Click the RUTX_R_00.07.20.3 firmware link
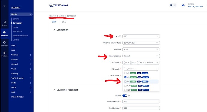The image size is (207, 112). pyautogui.click(x=196, y=7)
